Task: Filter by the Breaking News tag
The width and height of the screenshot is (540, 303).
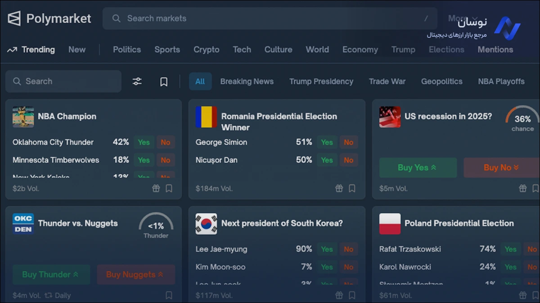Action: click(x=247, y=81)
